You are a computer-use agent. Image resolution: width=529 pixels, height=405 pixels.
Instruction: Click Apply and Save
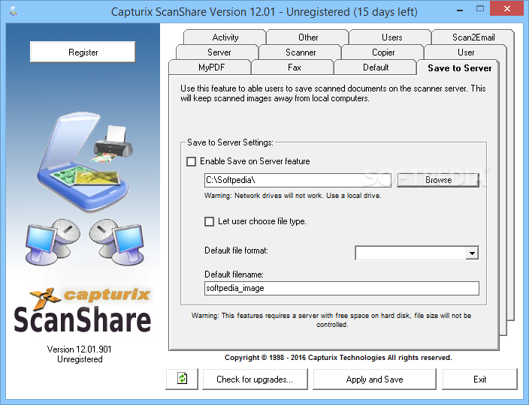click(x=374, y=379)
